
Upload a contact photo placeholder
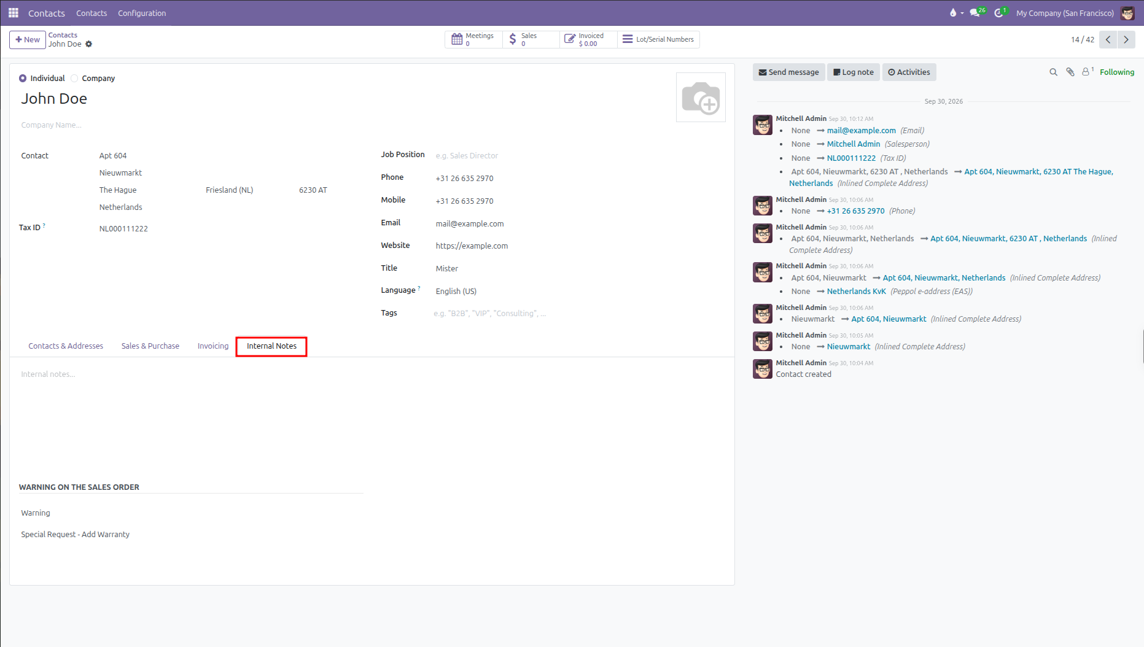click(701, 98)
